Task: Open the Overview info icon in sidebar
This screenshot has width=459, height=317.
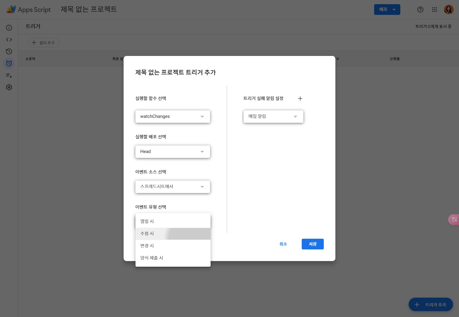Action: tap(9, 28)
